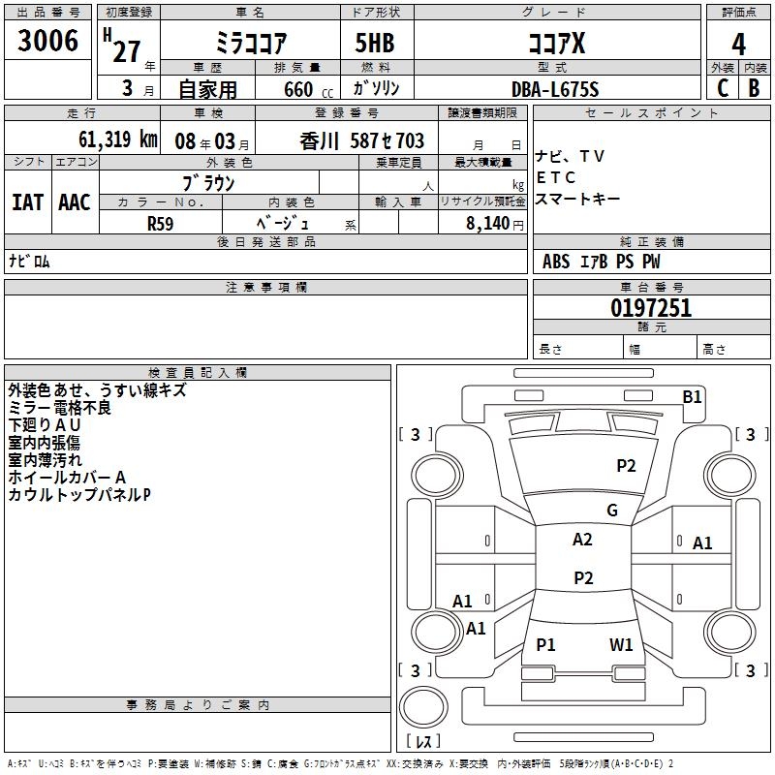Click the recycle deposit 8,140円
The width and height of the screenshot is (775, 775).
(495, 224)
